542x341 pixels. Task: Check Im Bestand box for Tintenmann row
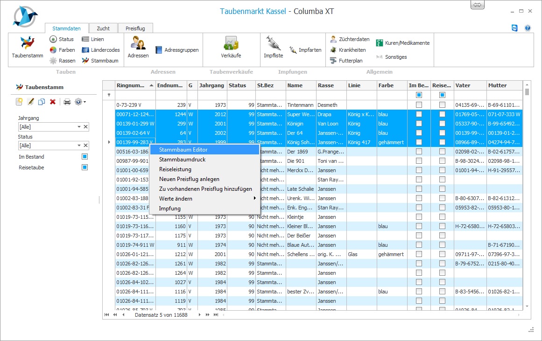coord(419,105)
